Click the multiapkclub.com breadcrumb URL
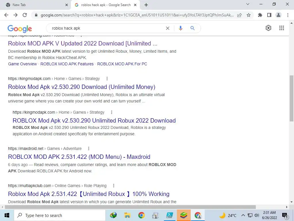The width and height of the screenshot is (294, 221). [x=30, y=186]
